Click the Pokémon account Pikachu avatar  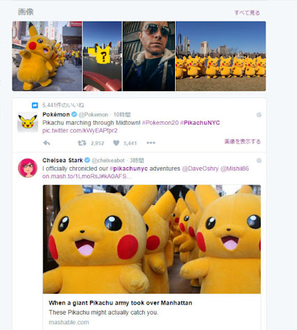pos(28,123)
